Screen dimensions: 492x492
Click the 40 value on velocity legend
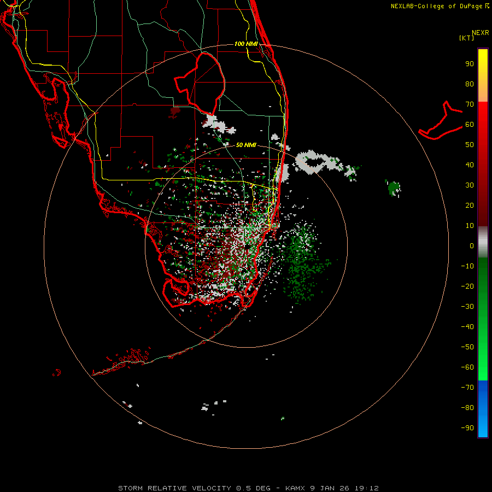(470, 165)
